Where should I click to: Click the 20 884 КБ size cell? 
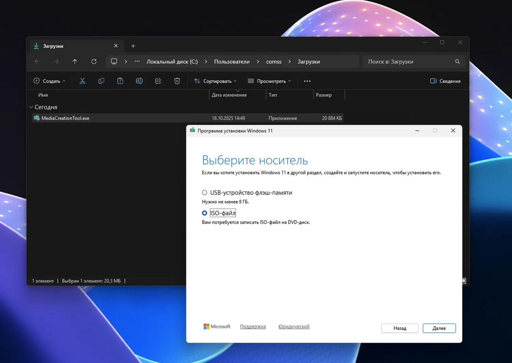[332, 118]
